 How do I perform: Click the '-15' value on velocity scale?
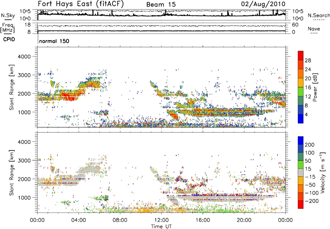click(310, 177)
